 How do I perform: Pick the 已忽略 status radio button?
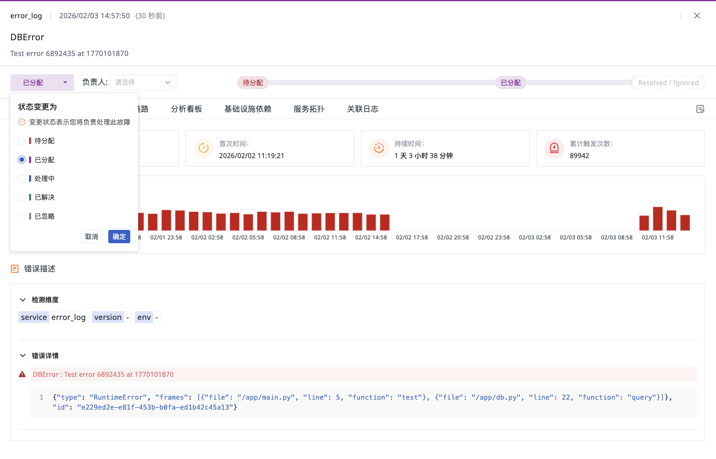22,216
